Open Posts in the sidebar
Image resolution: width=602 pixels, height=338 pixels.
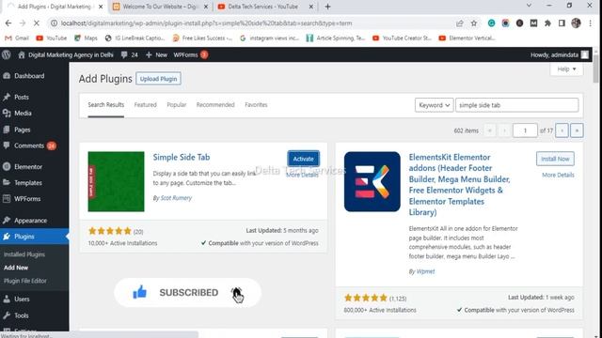[x=21, y=97]
